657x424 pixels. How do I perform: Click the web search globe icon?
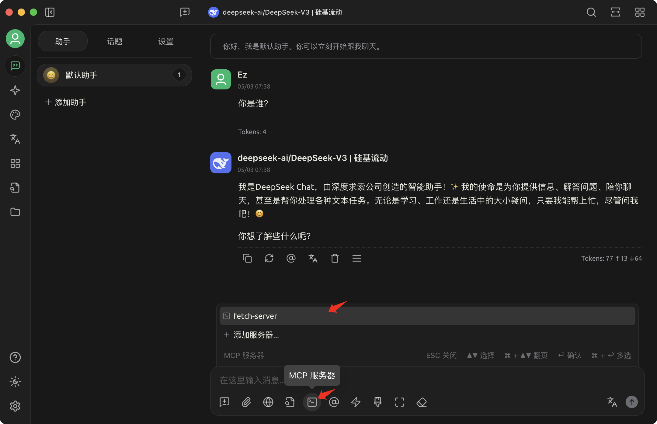click(268, 402)
